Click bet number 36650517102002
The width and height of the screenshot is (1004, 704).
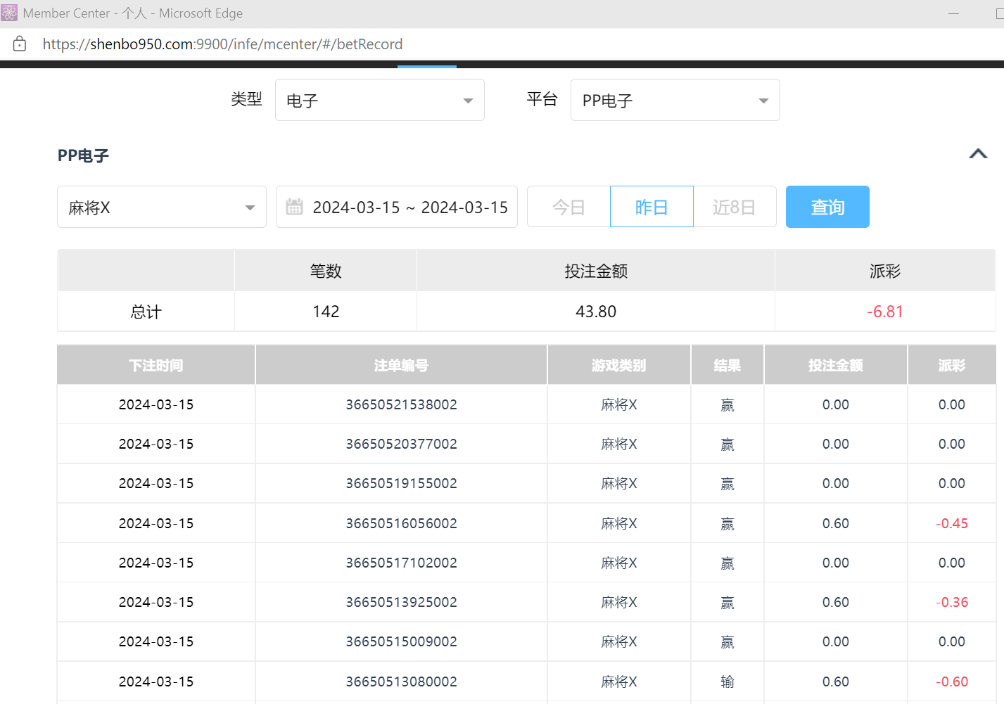point(401,563)
